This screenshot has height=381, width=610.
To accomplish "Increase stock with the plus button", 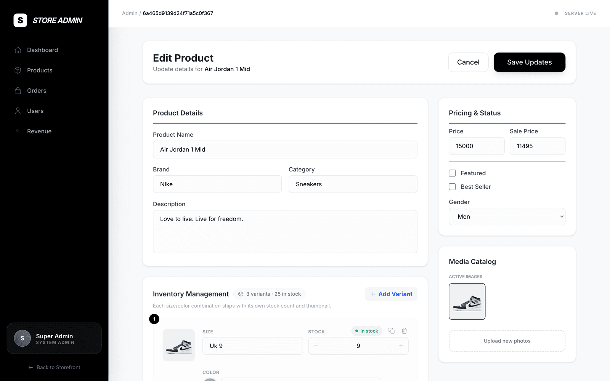I will pos(401,346).
